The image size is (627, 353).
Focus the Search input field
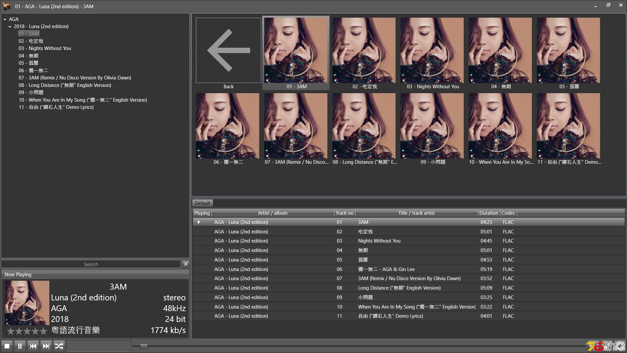point(91,264)
